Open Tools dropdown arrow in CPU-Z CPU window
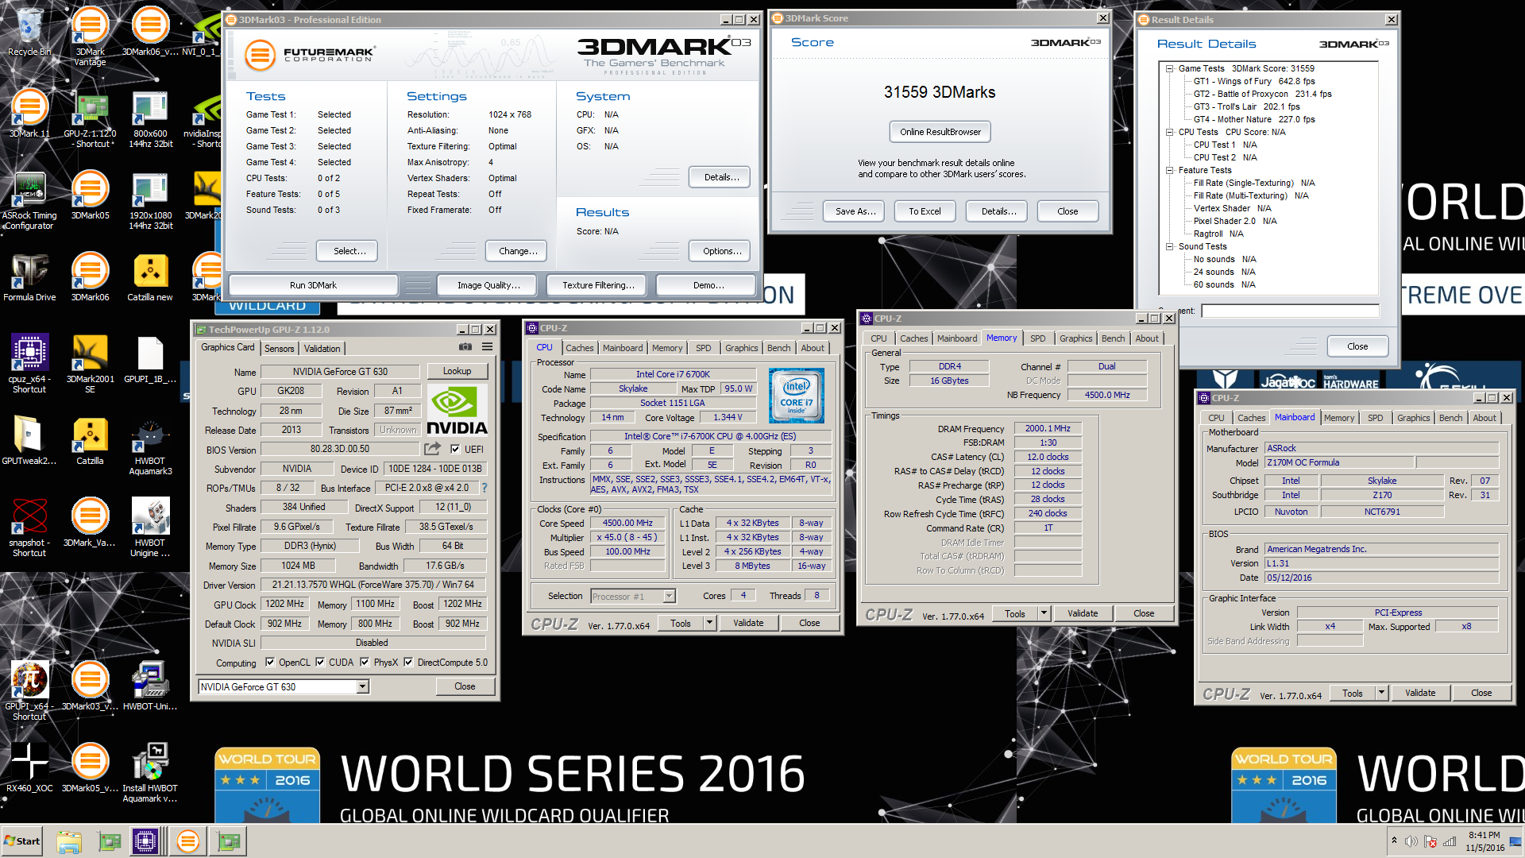The image size is (1525, 858). click(x=710, y=623)
